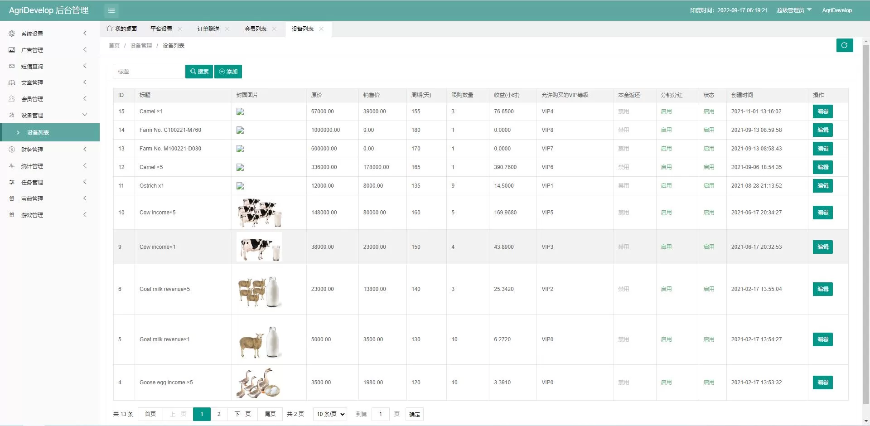Click the hamburger menu collapse icon
The height and width of the screenshot is (426, 870).
(x=111, y=10)
